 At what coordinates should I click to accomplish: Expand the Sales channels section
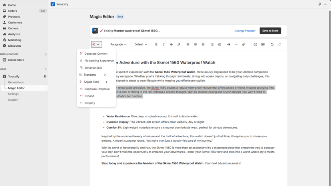click(x=46, y=54)
